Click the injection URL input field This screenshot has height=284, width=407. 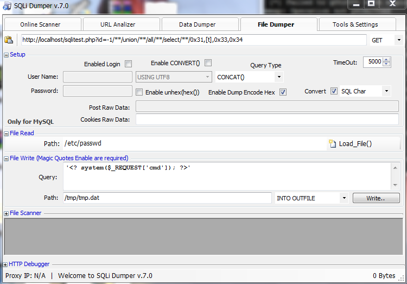tap(194, 40)
